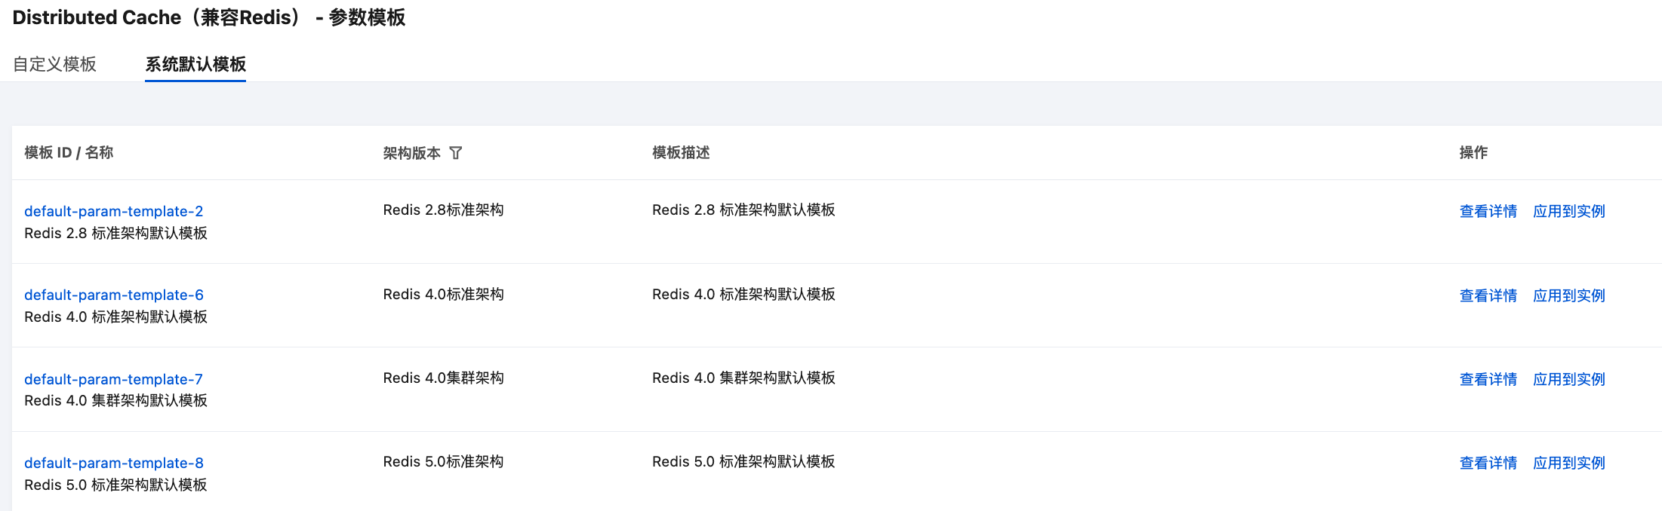Viewport: 1662px width, 511px height.
Task: Apply Redis 5.0 标准架构 template to instance
Action: [x=1568, y=463]
